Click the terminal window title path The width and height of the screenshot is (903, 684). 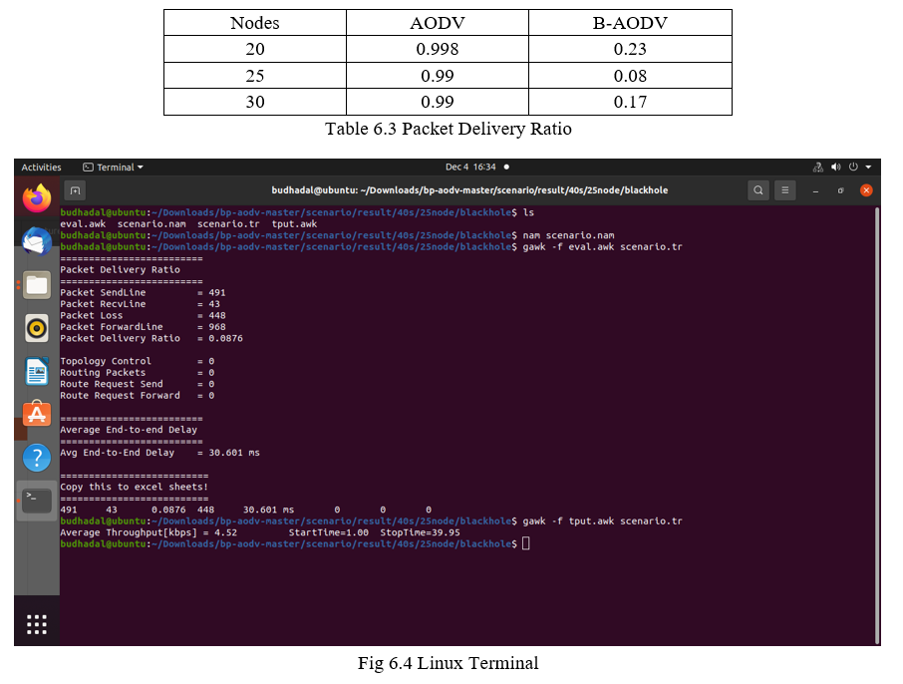point(469,190)
